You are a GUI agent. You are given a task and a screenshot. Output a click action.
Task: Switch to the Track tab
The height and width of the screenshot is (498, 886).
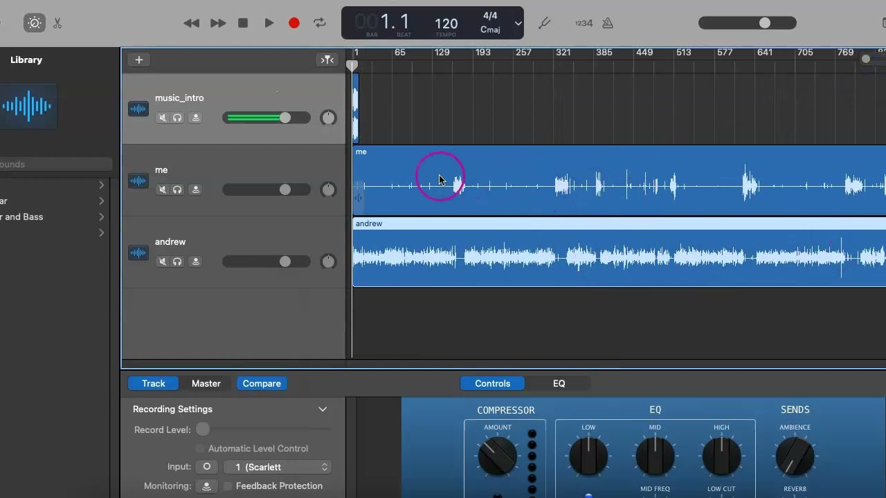coord(154,383)
